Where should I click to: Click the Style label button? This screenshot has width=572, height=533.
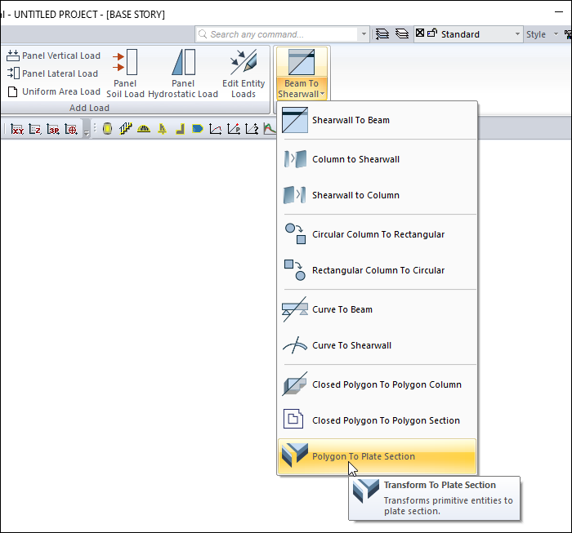[x=536, y=34]
